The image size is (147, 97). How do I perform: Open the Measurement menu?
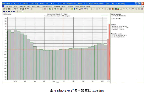(36, 6)
